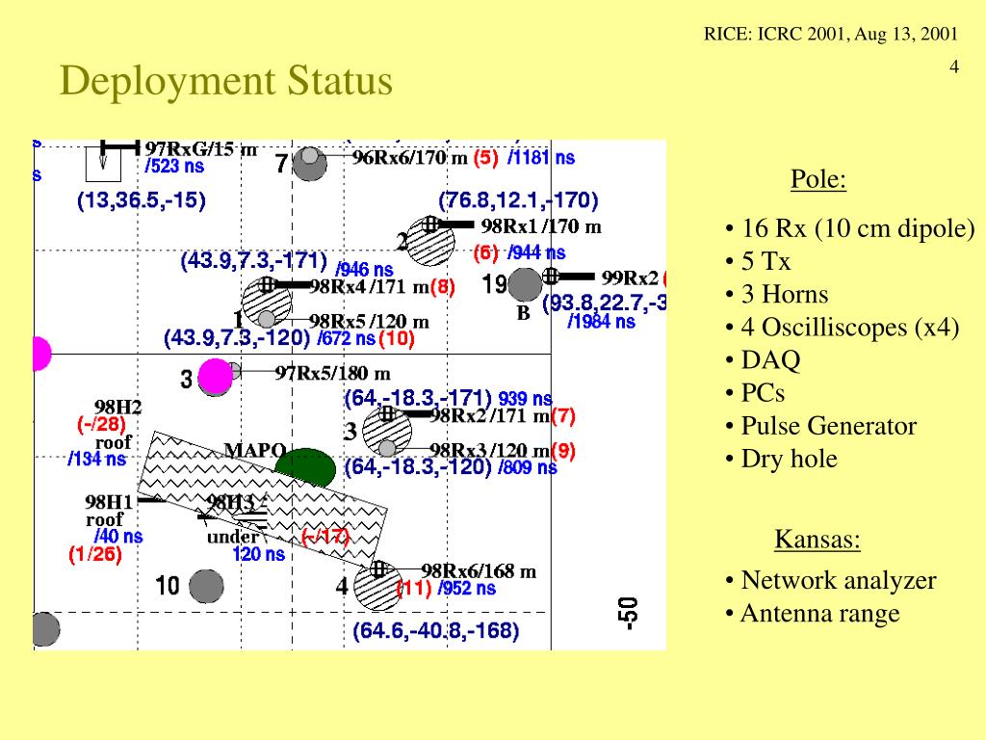This screenshot has height=740, width=986.
Task: Select the zigzag-patterned building rectangle
Action: click(x=262, y=498)
